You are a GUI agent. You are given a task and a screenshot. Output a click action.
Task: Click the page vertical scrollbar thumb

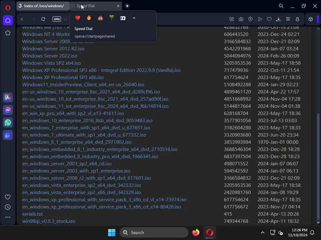point(318,166)
